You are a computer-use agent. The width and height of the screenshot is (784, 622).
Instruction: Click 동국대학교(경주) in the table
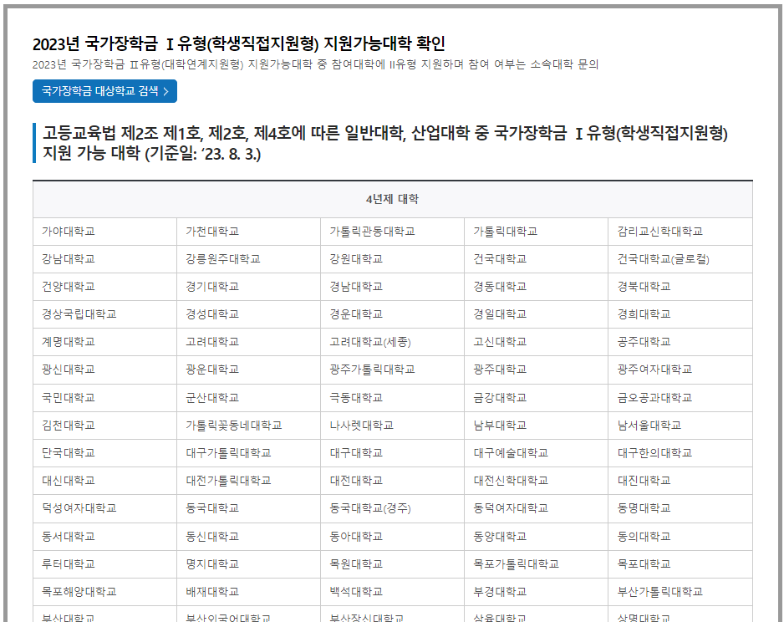pyautogui.click(x=393, y=508)
